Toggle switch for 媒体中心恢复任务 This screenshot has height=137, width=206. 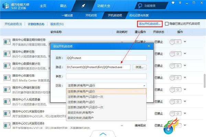(175, 78)
